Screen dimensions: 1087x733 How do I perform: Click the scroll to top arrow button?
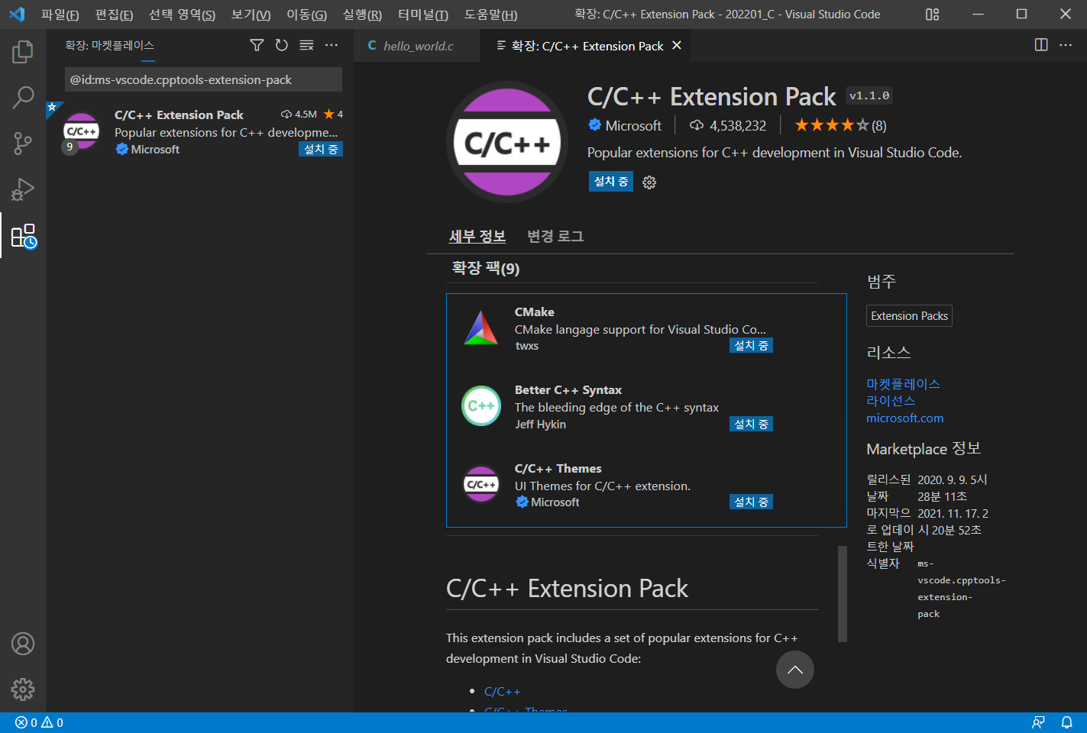(x=795, y=670)
